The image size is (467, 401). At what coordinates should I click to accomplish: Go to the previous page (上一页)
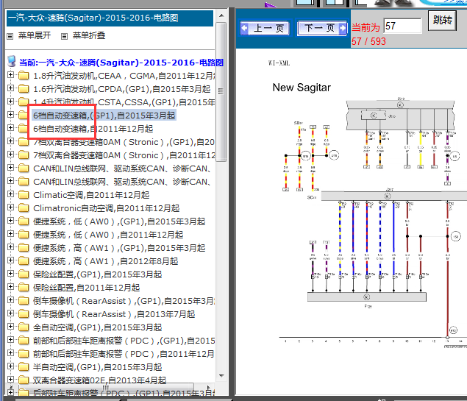tap(265, 28)
